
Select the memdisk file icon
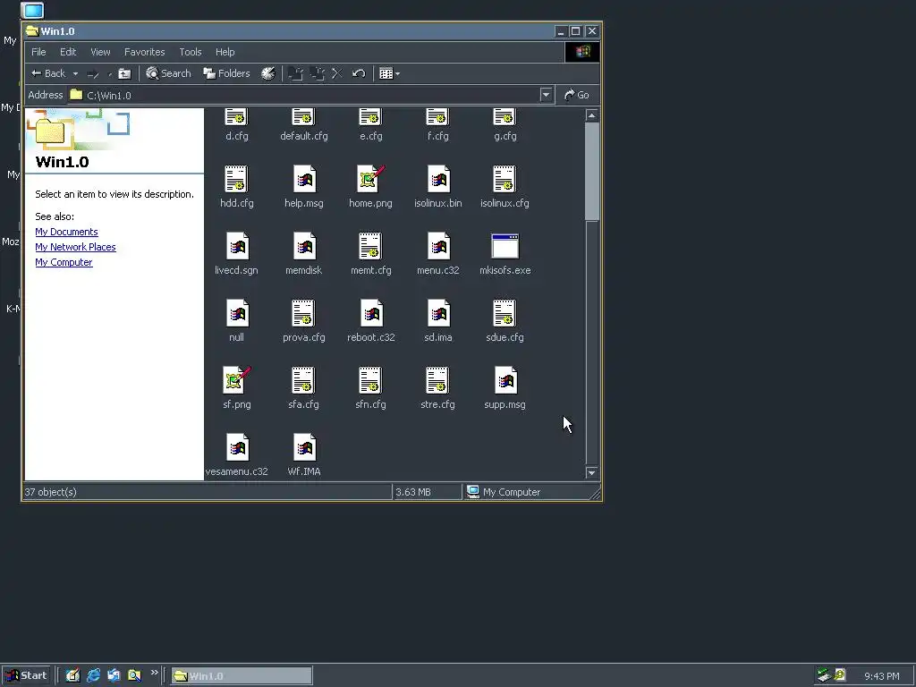pos(304,247)
